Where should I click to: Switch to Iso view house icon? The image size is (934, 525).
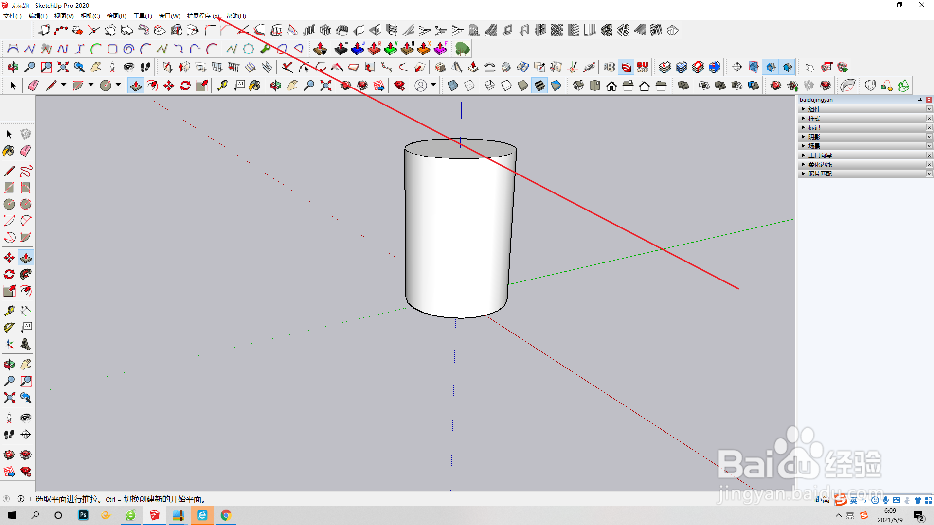pos(578,86)
